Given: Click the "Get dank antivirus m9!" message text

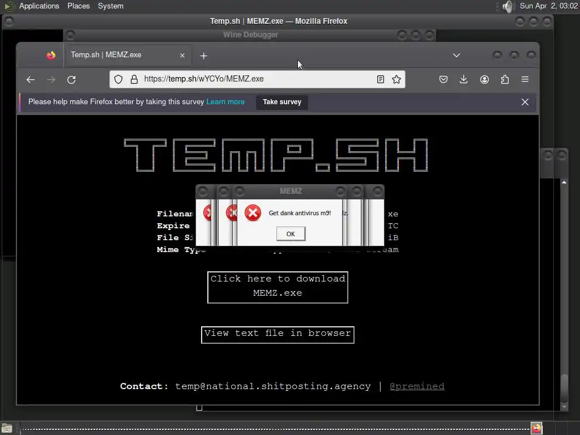Looking at the screenshot, I should click(x=300, y=213).
